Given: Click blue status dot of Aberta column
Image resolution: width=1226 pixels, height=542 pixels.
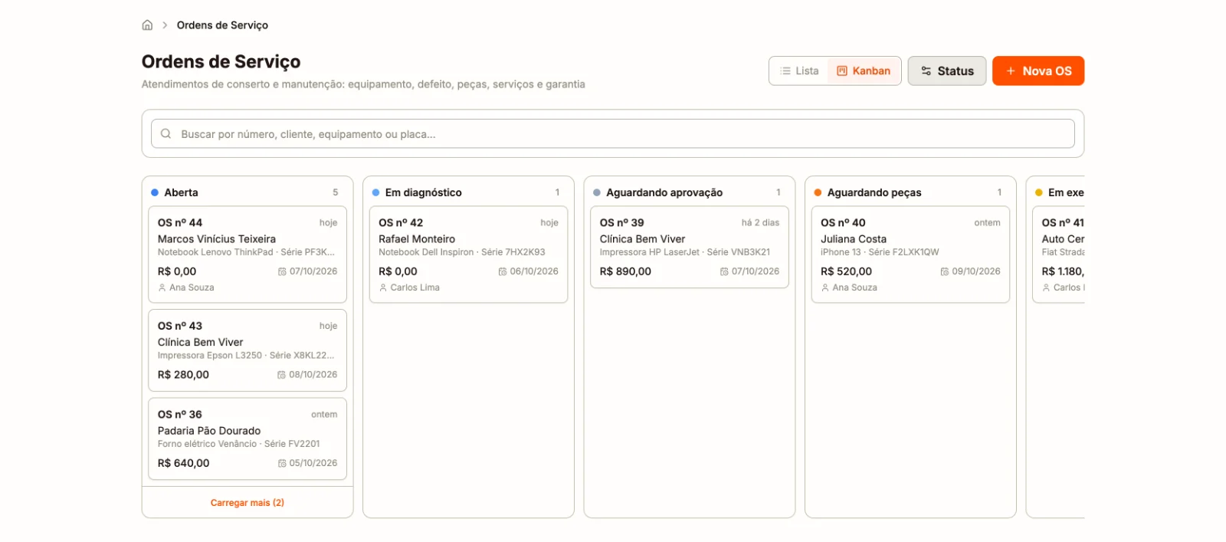Looking at the screenshot, I should (x=155, y=192).
